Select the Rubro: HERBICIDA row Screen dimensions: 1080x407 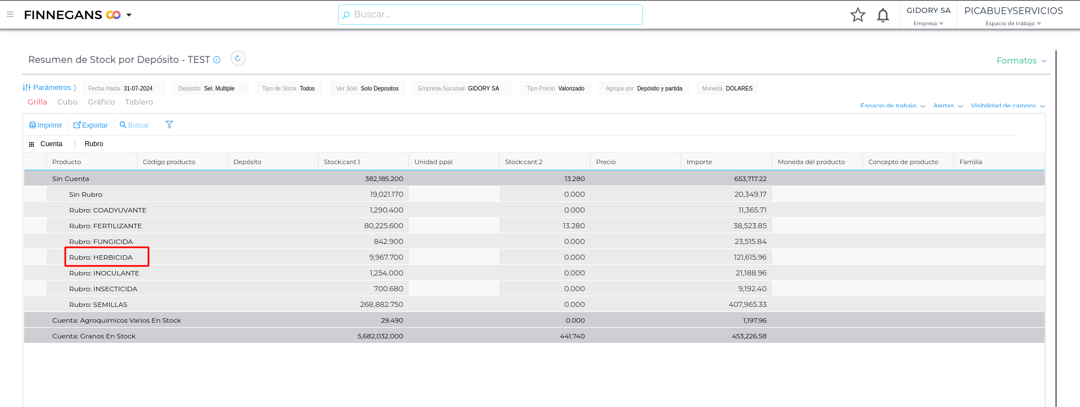tap(101, 257)
